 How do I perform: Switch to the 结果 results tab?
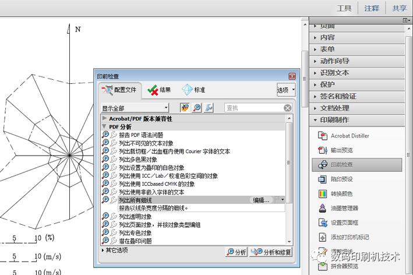pos(159,90)
